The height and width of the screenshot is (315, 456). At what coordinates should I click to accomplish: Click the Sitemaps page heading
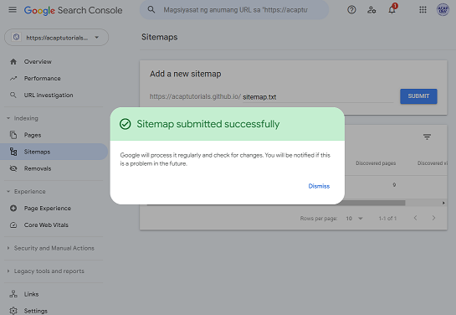159,37
